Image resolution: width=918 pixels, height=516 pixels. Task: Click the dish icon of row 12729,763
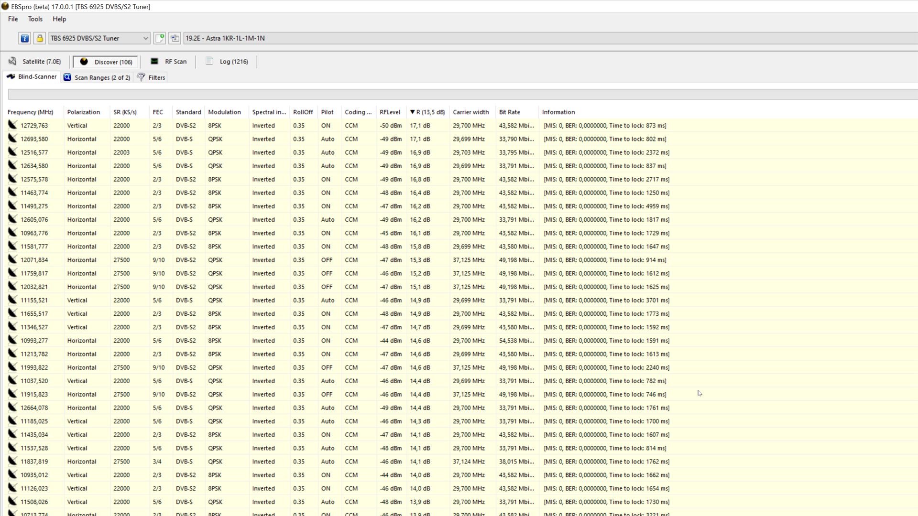[x=12, y=125]
